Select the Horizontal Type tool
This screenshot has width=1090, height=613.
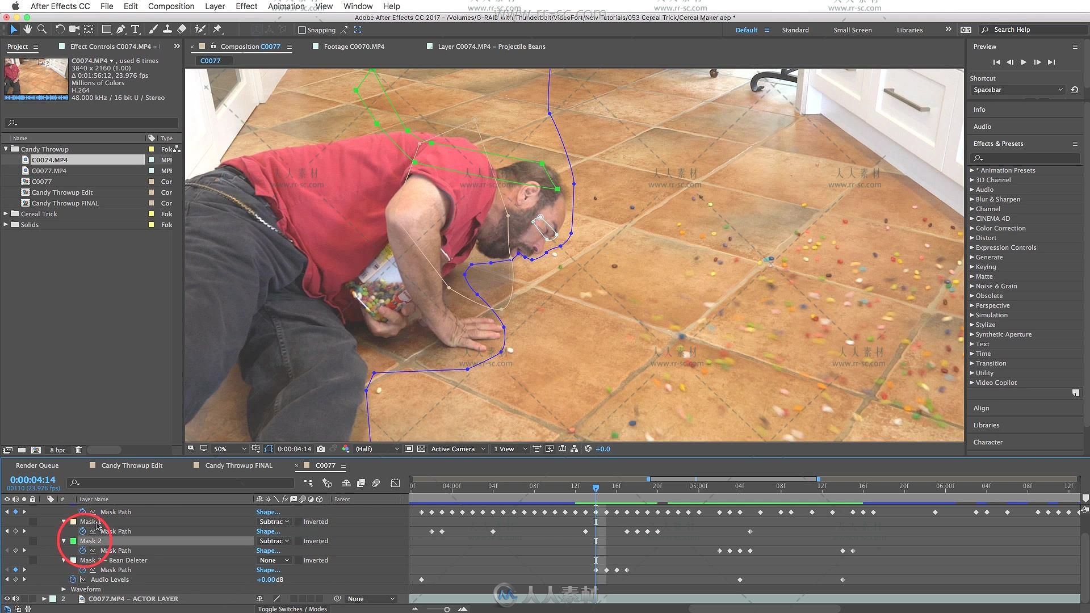[x=135, y=30]
